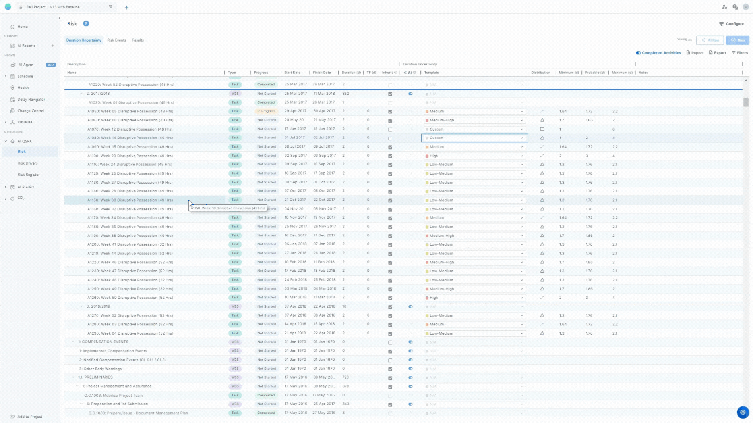This screenshot has width=753, height=423.
Task: Open the user profile avatar
Action: click(x=746, y=7)
